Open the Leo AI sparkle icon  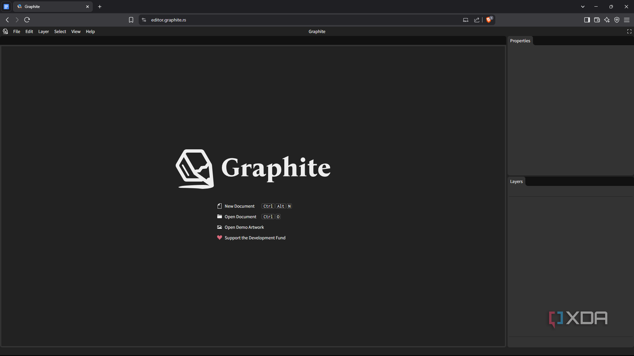(x=607, y=20)
